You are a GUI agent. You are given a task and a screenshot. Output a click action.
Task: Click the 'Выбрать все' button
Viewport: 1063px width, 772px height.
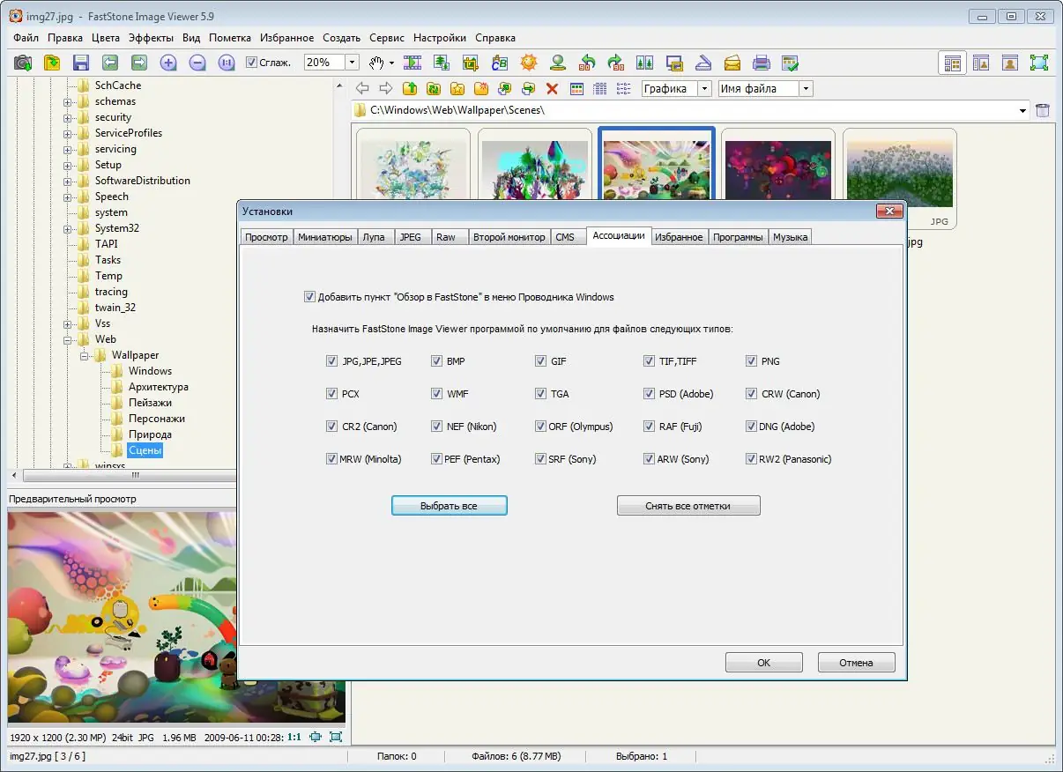(x=450, y=506)
